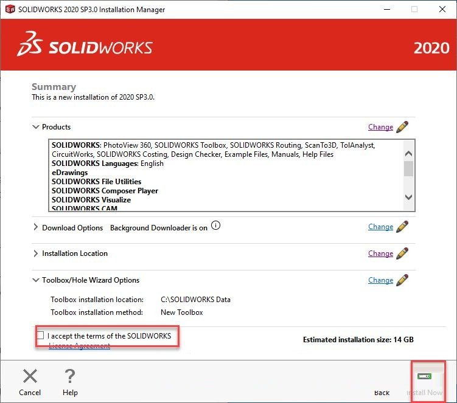Collapse the Toolbox/Hole Wizard Options section

point(35,280)
